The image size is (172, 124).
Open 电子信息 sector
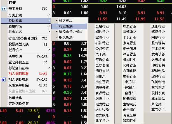129,49
